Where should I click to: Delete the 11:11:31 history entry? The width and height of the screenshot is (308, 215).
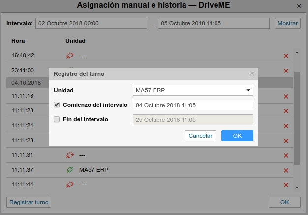tap(286, 155)
